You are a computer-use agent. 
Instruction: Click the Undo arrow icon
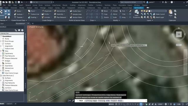tap(22, 2)
